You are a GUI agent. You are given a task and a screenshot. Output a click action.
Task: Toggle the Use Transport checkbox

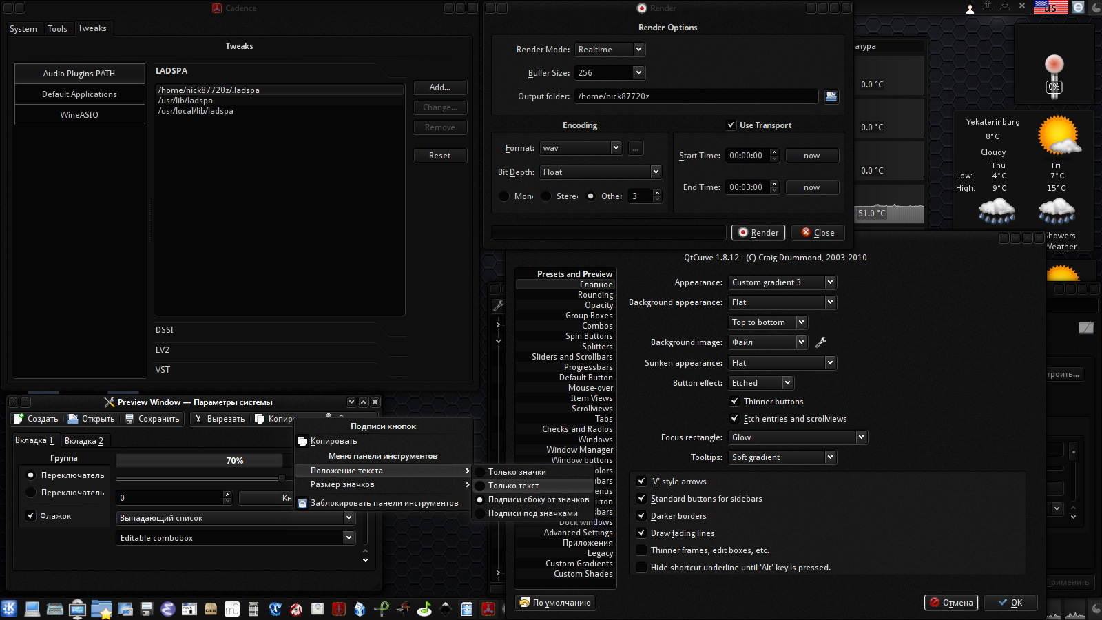731,125
